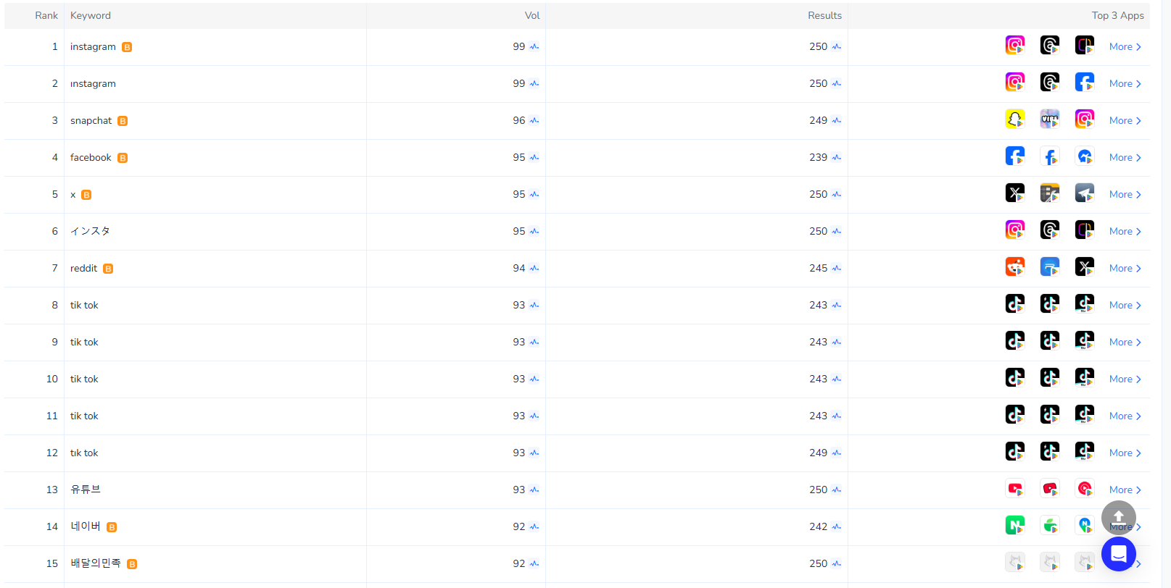Screen dimensions: 1171x588
Task: Open the first YouTube app icon in row 13
Action: (1014, 489)
